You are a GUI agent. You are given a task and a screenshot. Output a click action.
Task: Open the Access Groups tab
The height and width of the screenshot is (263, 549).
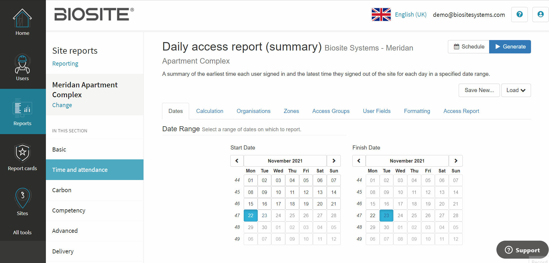(331, 111)
